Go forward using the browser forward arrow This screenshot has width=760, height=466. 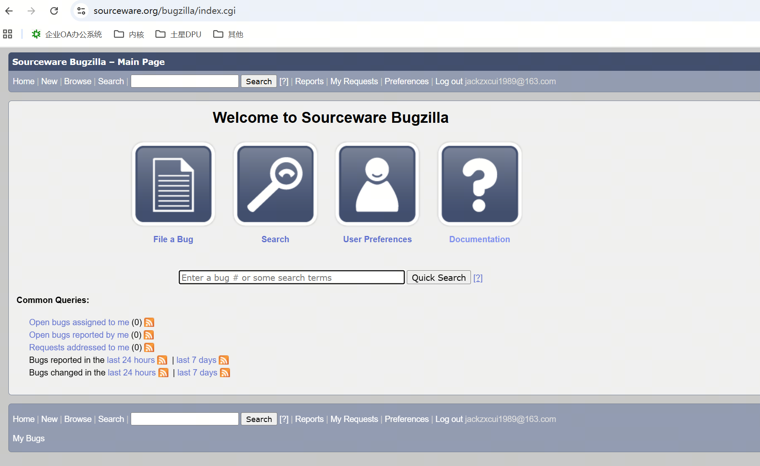31,11
